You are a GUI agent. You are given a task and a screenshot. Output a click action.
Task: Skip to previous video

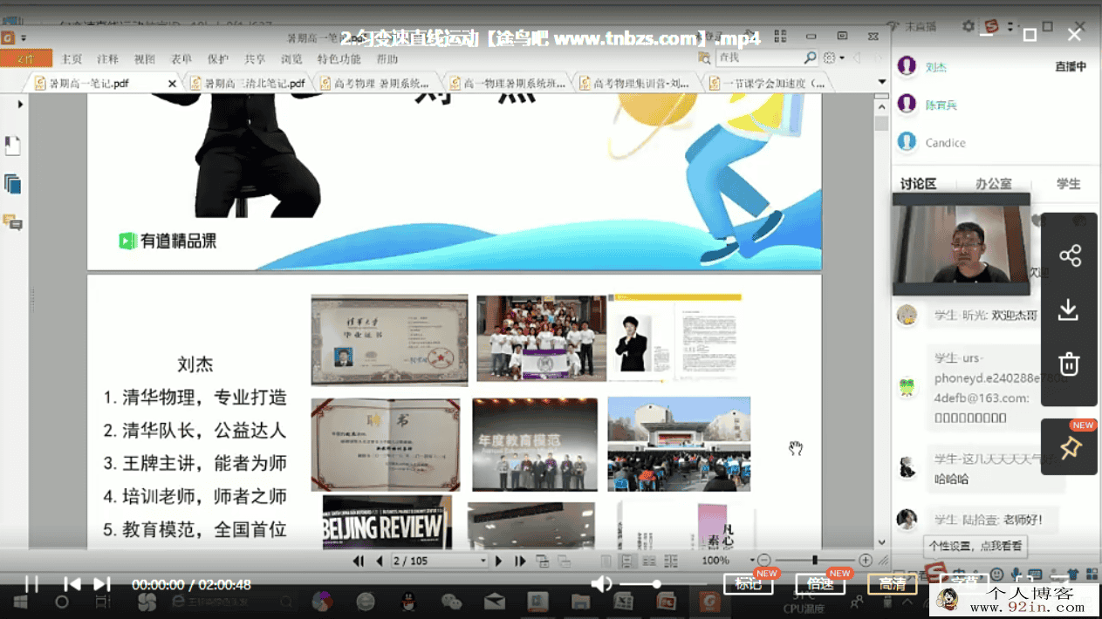pos(72,584)
